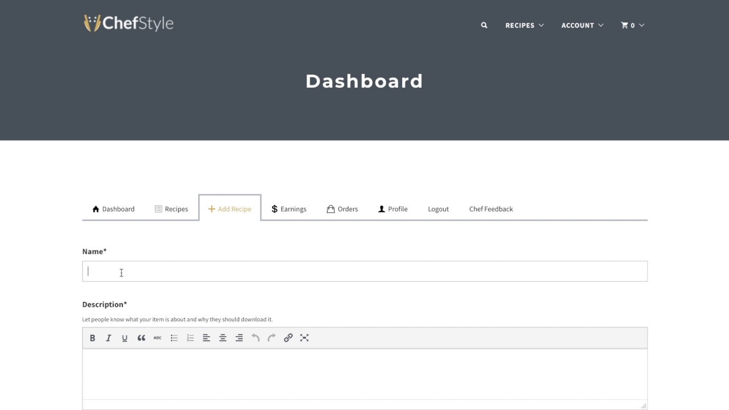Grab the description editor resize handle
This screenshot has height=410, width=729.
tap(644, 405)
